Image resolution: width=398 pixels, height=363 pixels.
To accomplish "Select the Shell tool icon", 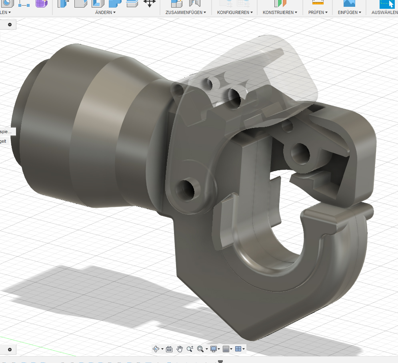I will tap(98, 3).
